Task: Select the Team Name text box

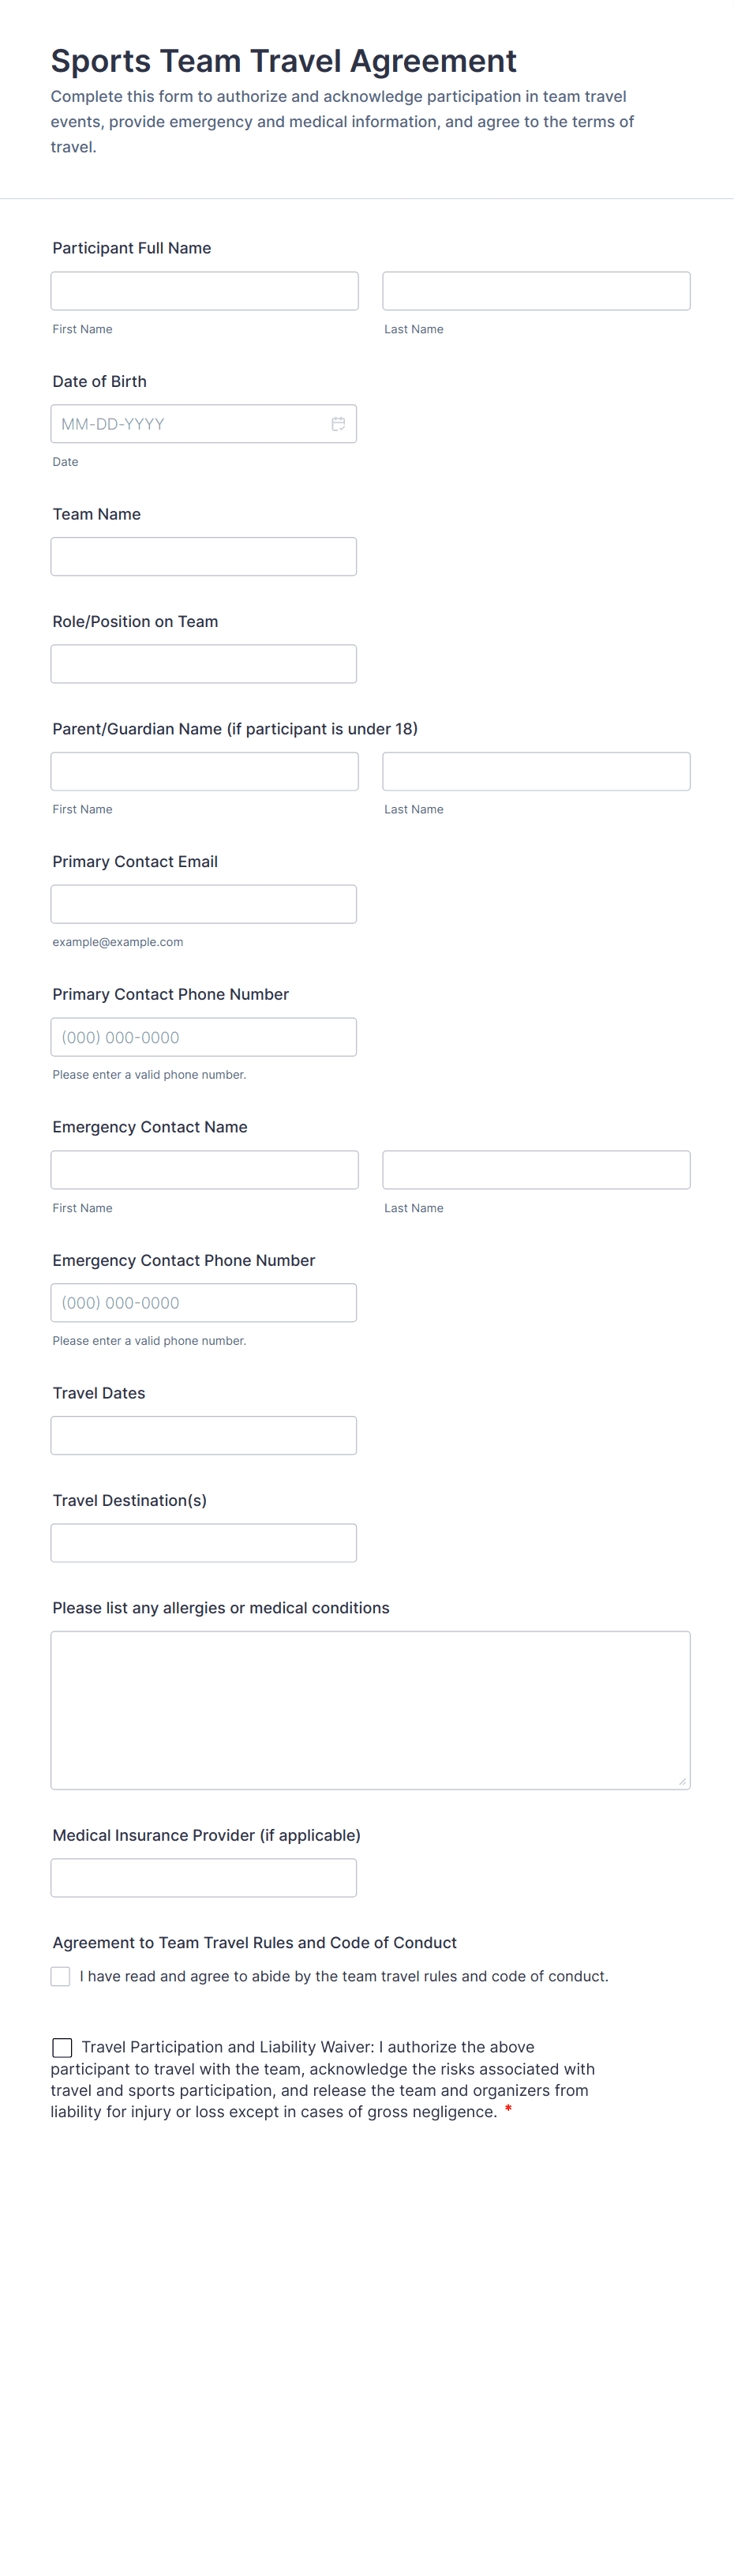Action: pyautogui.click(x=204, y=557)
